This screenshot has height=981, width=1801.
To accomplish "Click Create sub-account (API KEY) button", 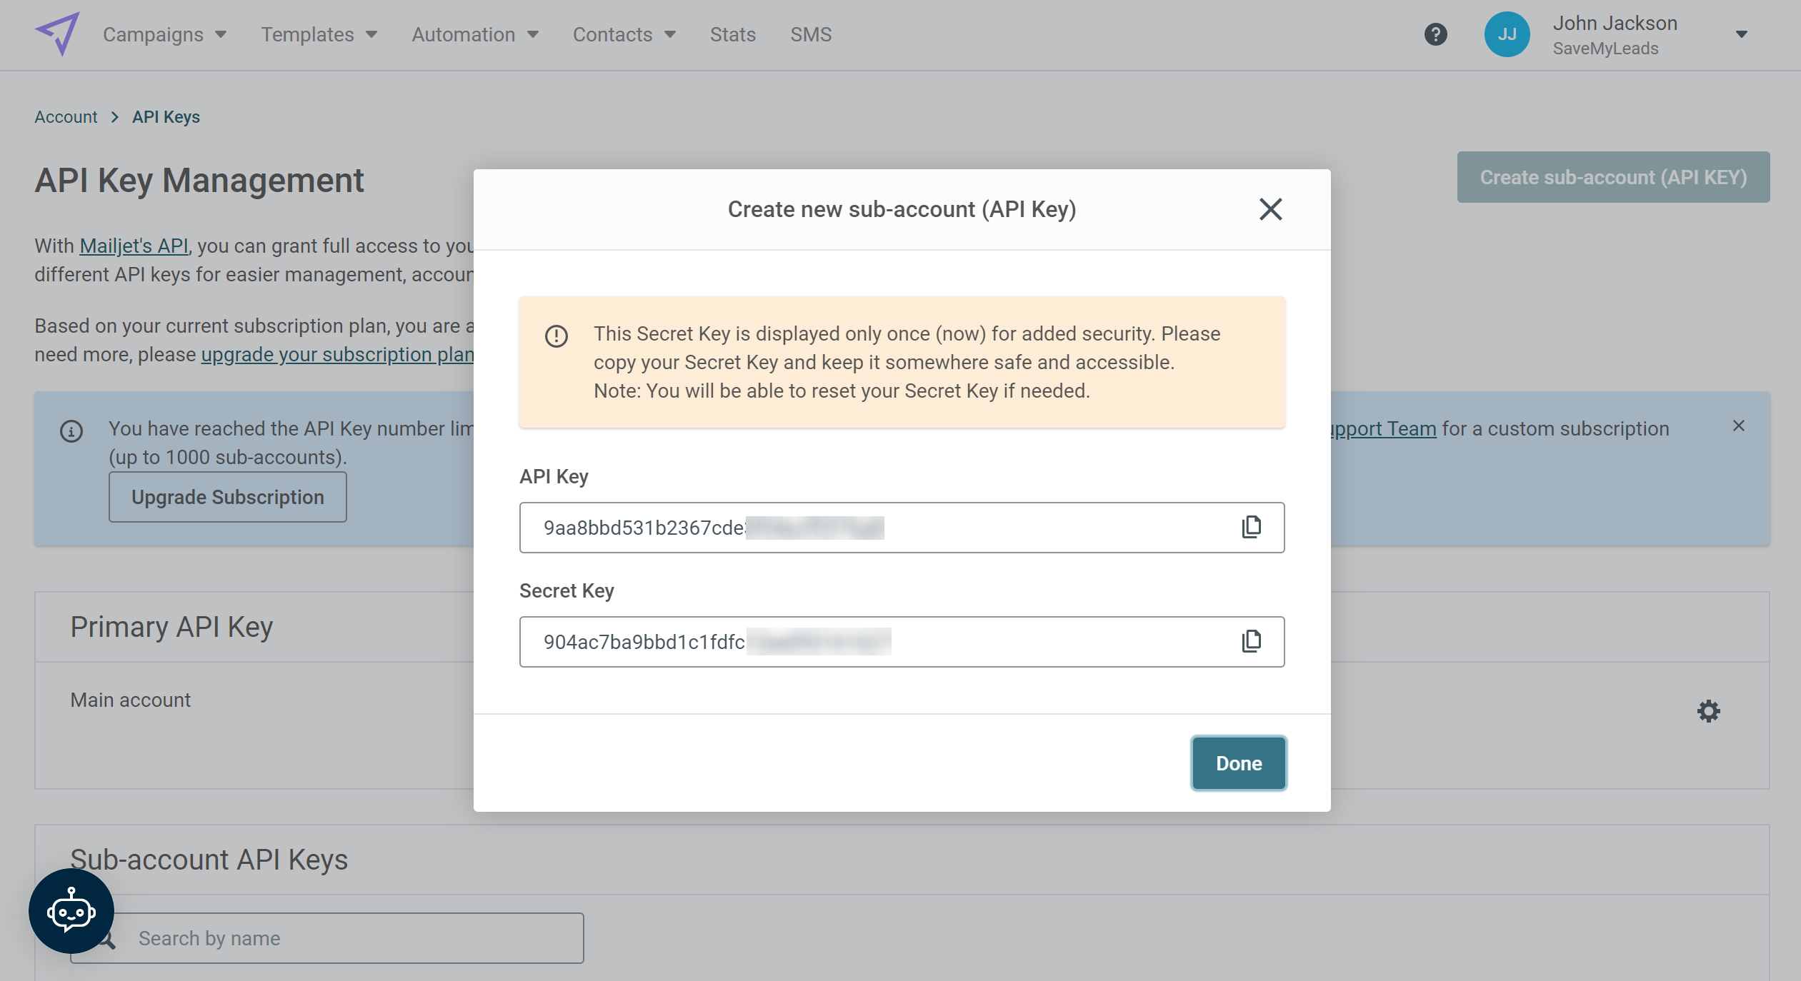I will [1613, 177].
